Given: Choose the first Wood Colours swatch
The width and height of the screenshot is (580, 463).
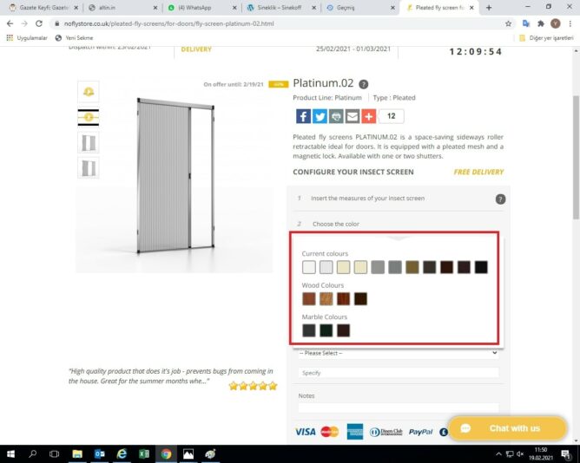Looking at the screenshot, I should [x=309, y=298].
